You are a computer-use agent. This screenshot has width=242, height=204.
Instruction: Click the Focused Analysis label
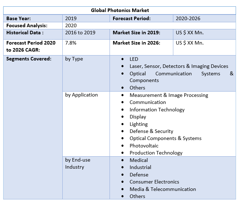click(x=26, y=25)
